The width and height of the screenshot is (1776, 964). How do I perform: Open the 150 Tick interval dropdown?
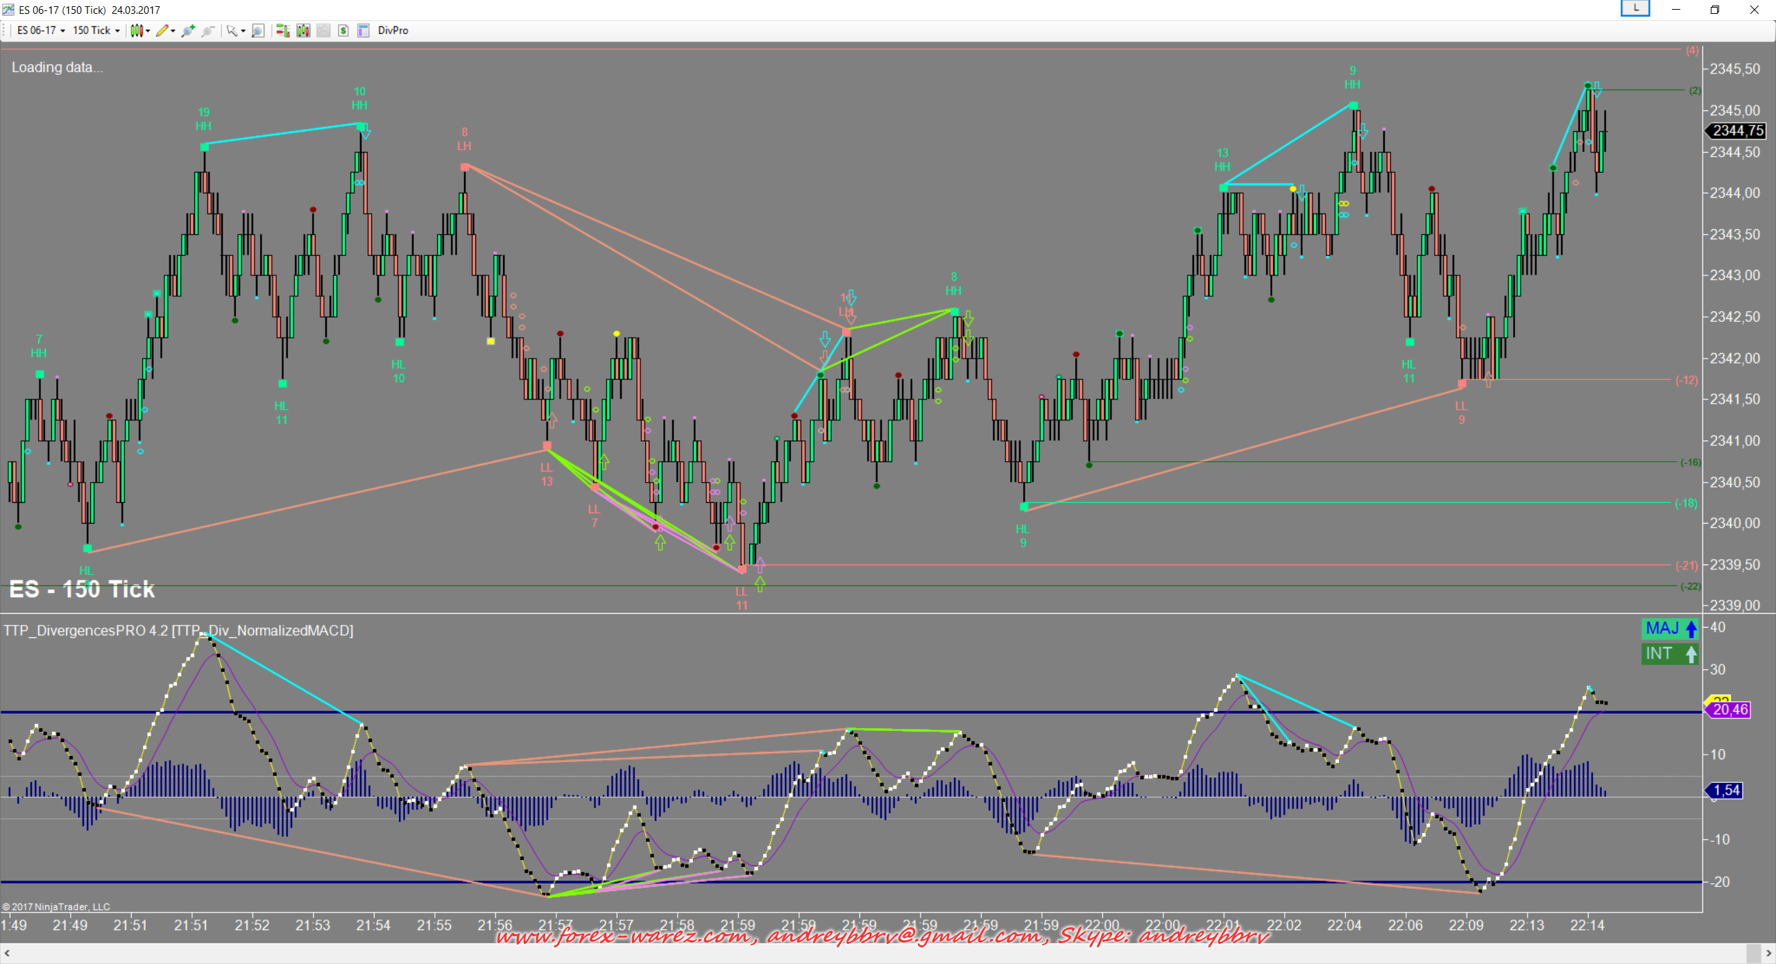click(96, 31)
